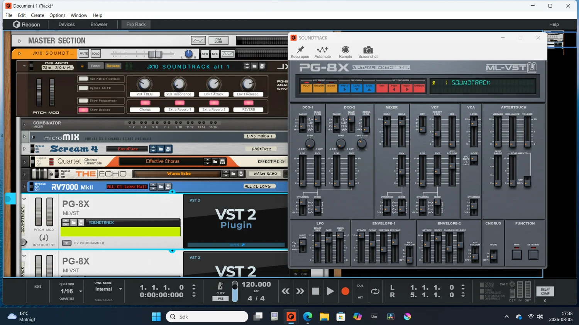The width and height of the screenshot is (579, 325).
Task: Click the red Record button
Action: click(345, 291)
